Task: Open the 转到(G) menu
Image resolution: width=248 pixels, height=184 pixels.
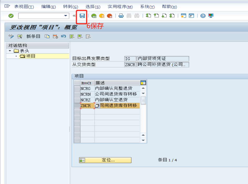Action: (70, 7)
